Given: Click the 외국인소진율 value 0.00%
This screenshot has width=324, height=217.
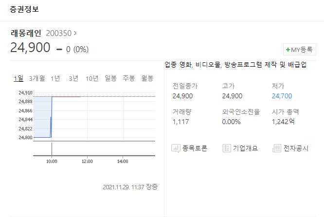Looking at the screenshot, I should 231,122.
